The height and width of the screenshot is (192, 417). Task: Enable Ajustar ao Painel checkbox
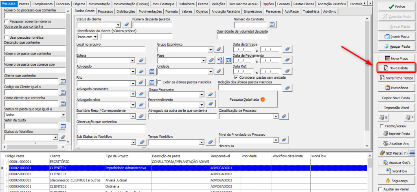click(x=380, y=189)
